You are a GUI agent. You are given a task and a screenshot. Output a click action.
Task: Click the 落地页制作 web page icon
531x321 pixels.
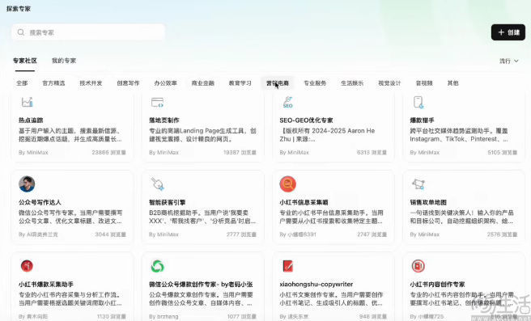tap(157, 102)
